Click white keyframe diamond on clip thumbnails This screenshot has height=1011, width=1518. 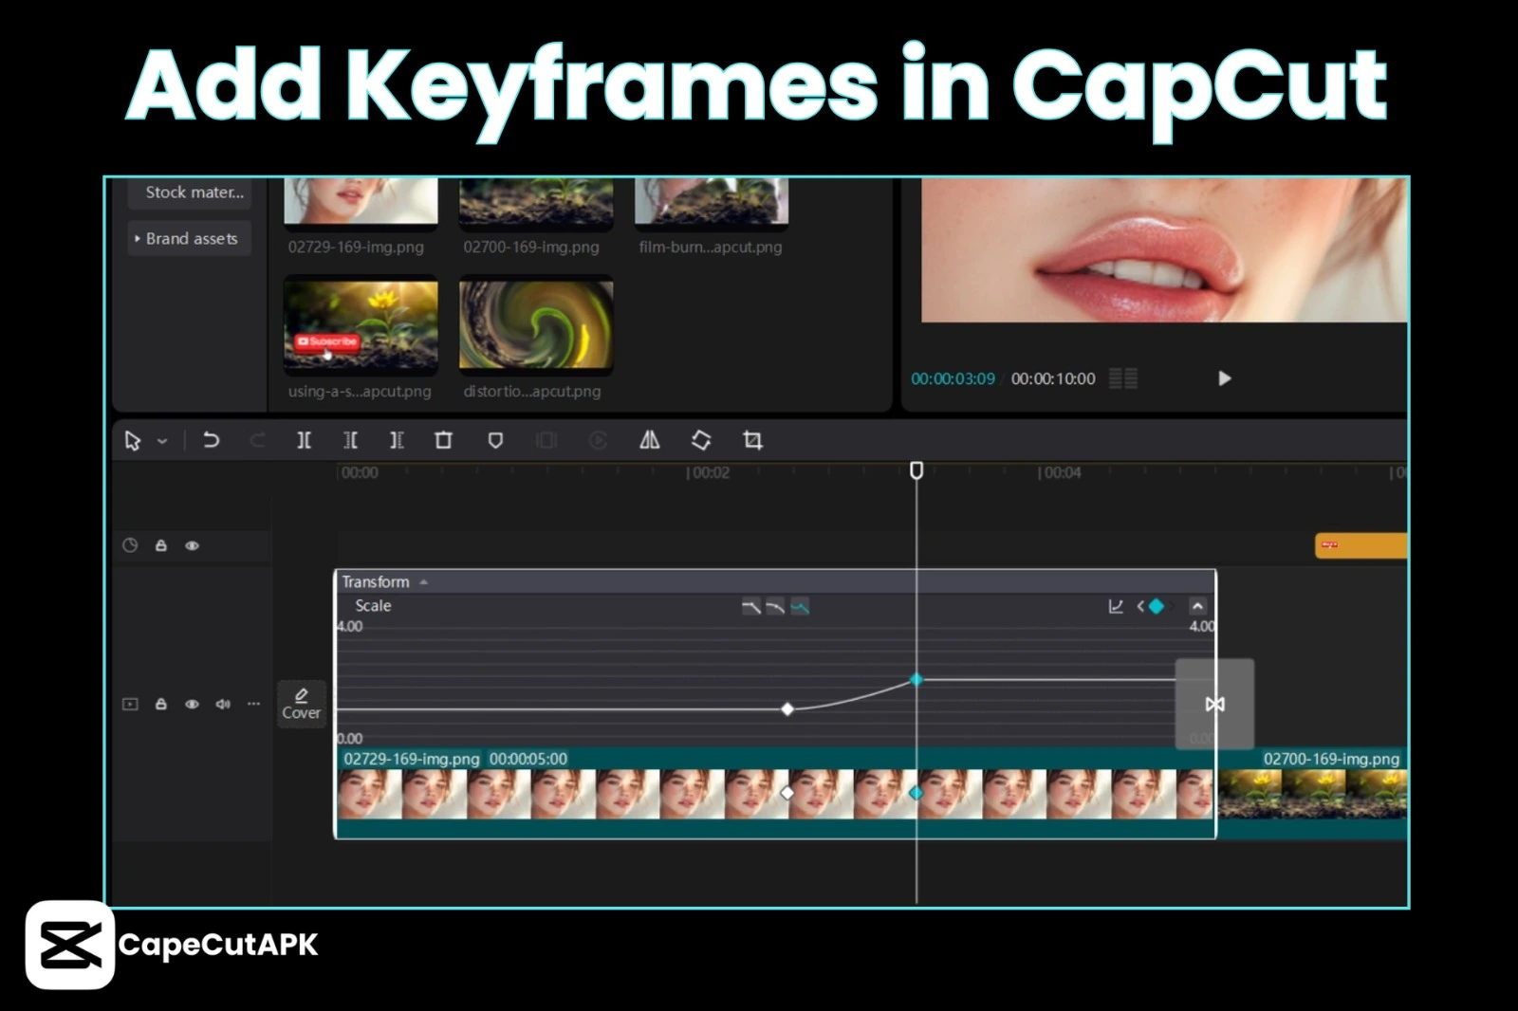click(787, 793)
